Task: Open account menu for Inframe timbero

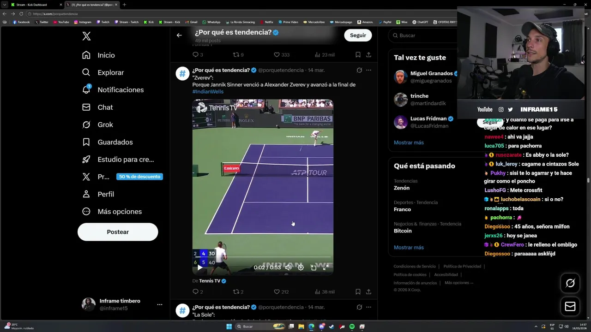Action: [x=122, y=304]
